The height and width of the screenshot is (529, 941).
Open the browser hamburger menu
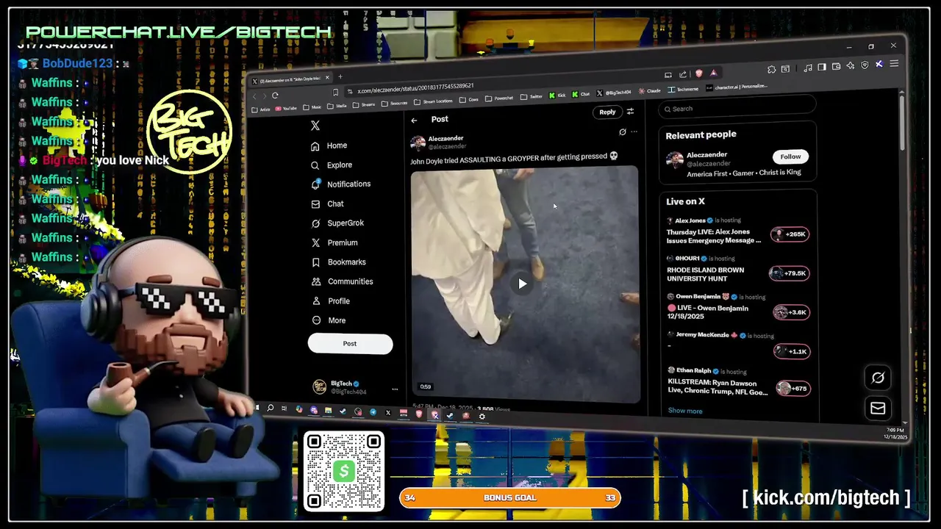894,64
